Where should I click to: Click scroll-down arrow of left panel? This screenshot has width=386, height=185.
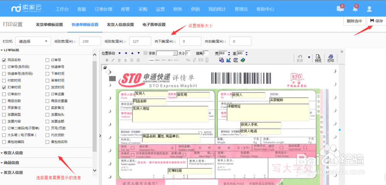[x=95, y=170]
